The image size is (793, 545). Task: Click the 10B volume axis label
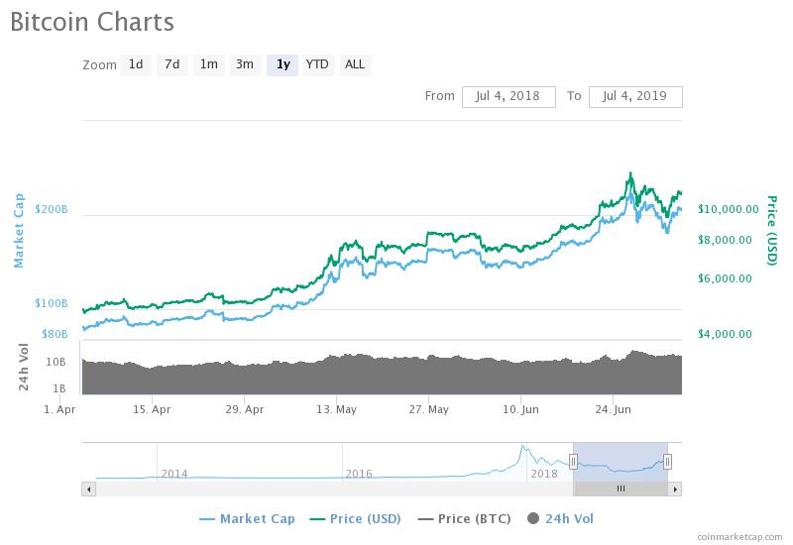[56, 362]
